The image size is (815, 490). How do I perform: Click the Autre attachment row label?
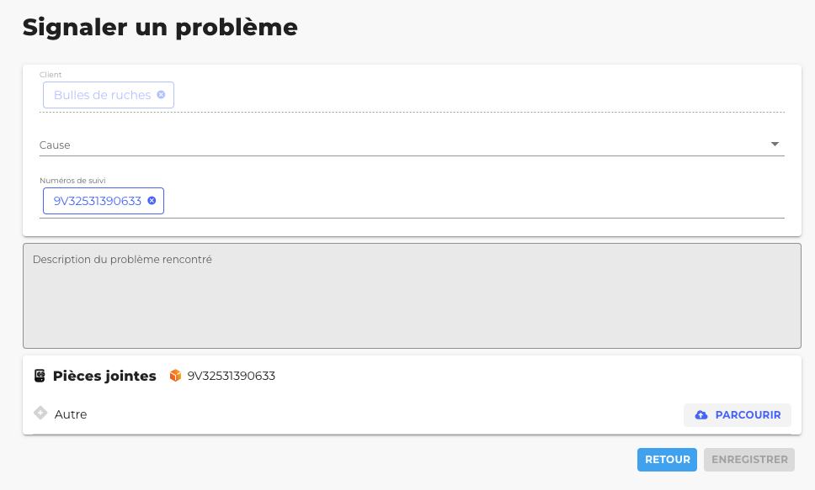71,414
